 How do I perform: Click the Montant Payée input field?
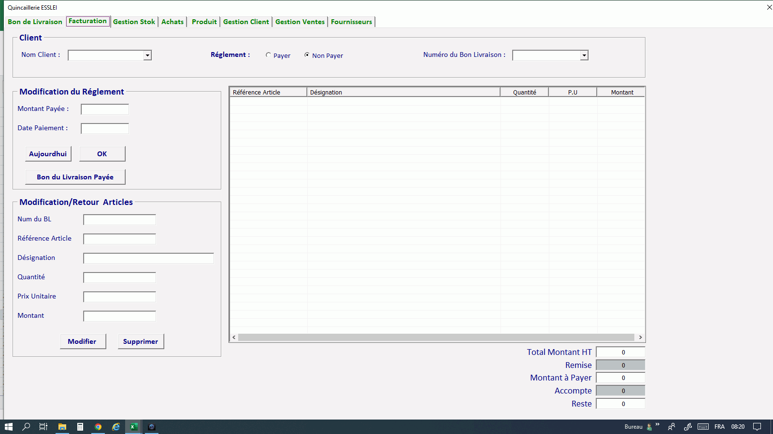(105, 109)
